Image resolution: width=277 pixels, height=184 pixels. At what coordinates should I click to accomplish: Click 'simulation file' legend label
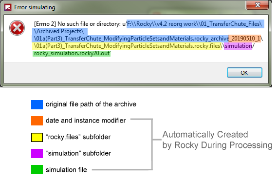pyautogui.click(x=66, y=170)
